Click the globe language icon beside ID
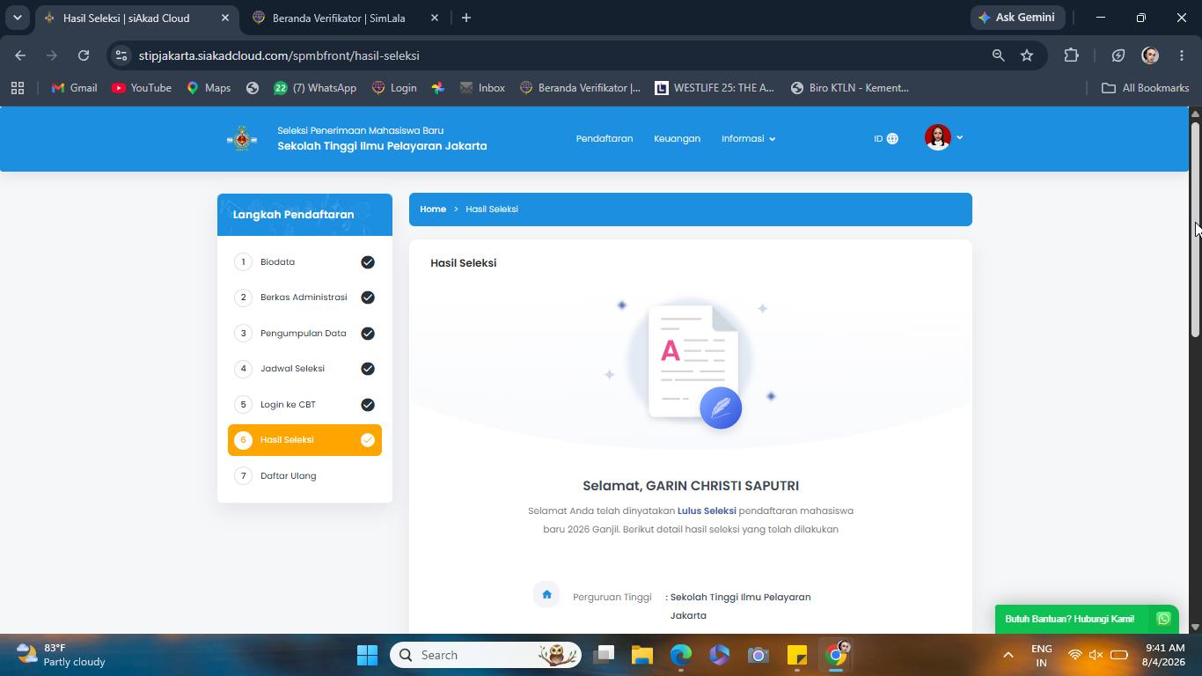 (892, 138)
